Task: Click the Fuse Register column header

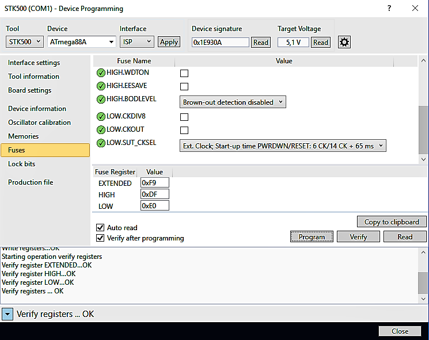Action: (115, 172)
